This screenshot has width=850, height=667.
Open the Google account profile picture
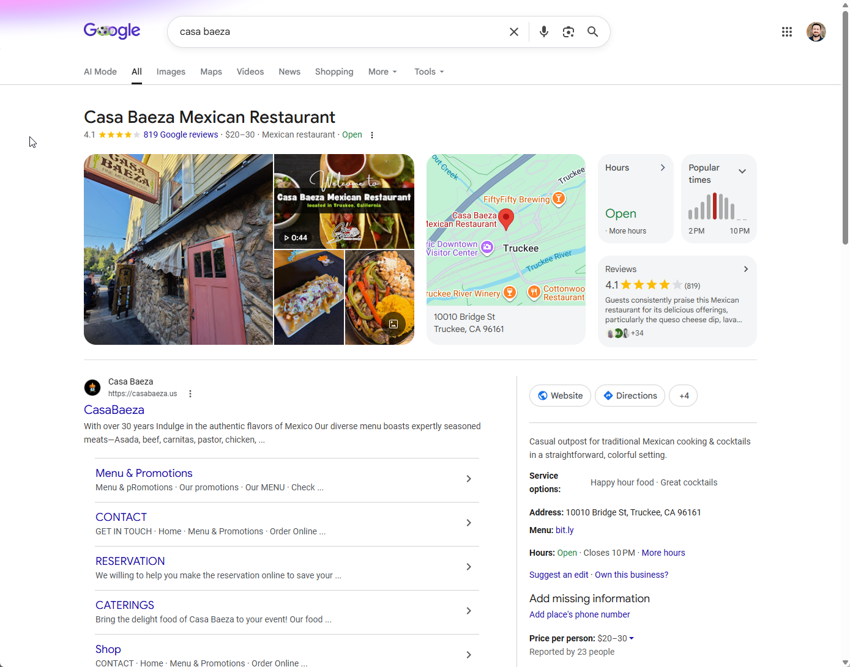click(816, 32)
